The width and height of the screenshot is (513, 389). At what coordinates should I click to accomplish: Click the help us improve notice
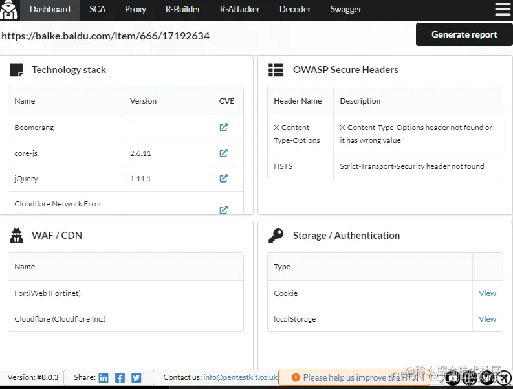point(354,377)
